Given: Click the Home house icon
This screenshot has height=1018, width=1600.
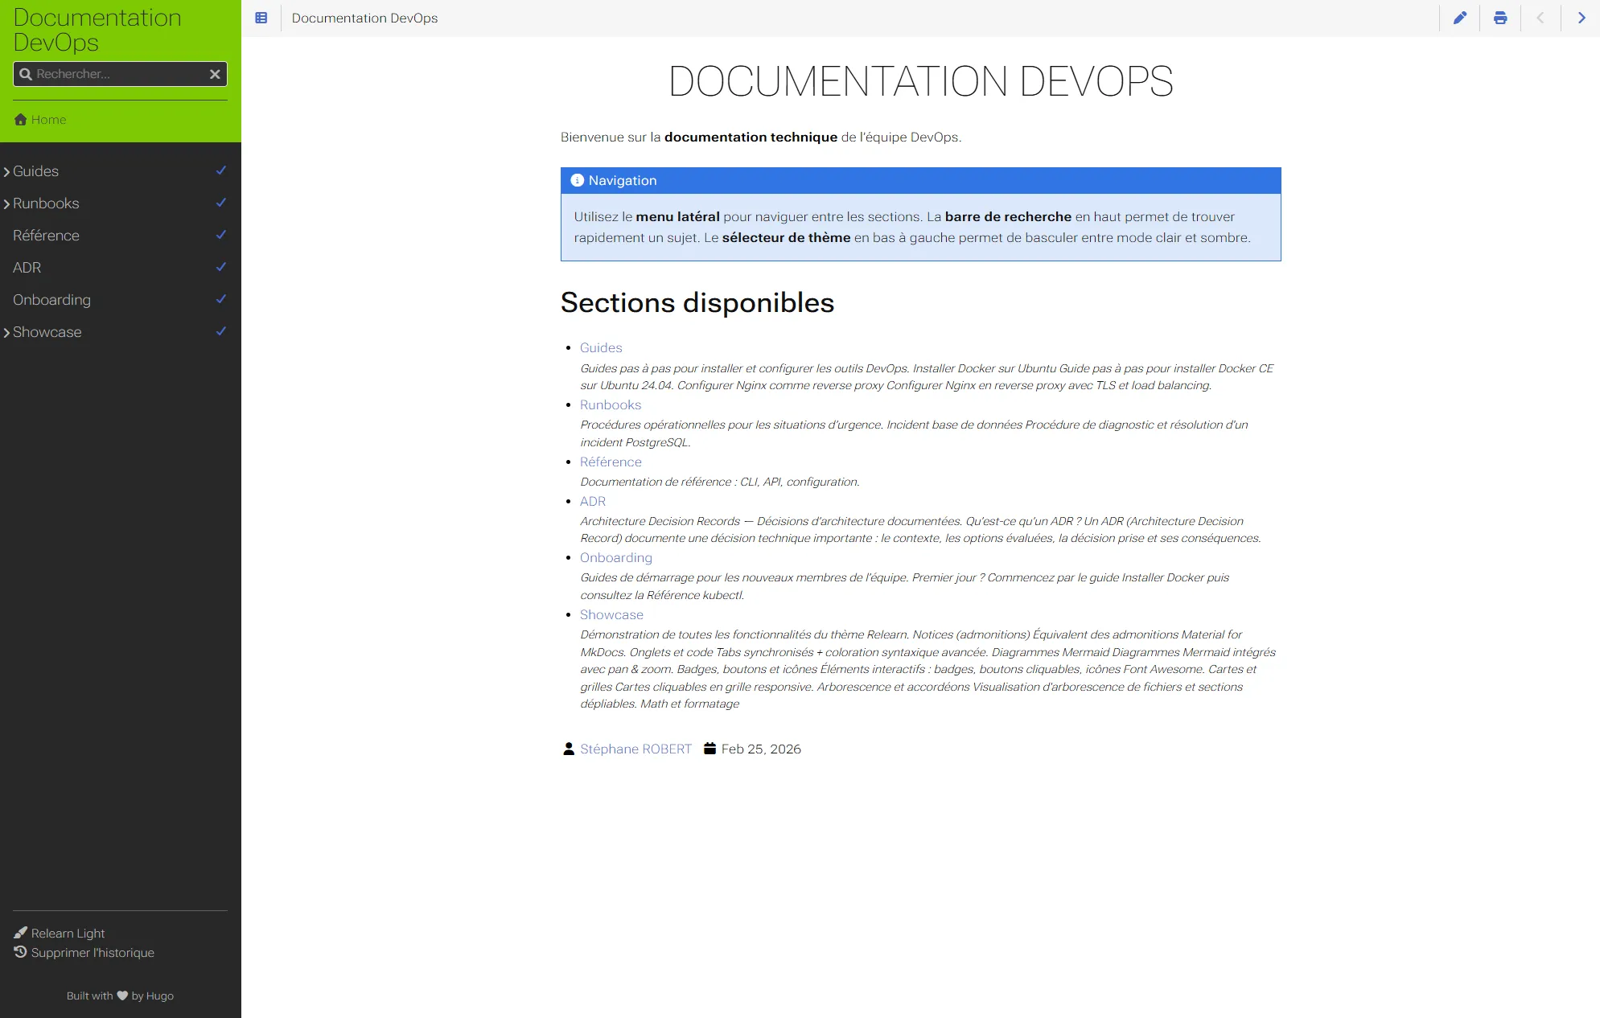Looking at the screenshot, I should tap(21, 120).
